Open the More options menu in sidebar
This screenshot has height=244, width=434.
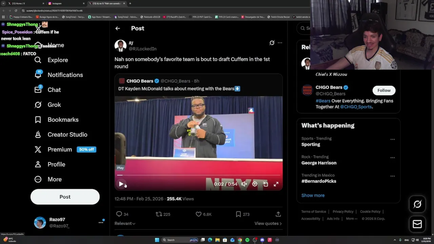click(48, 179)
